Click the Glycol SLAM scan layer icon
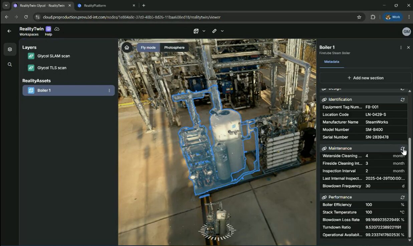413x246 pixels. click(31, 56)
